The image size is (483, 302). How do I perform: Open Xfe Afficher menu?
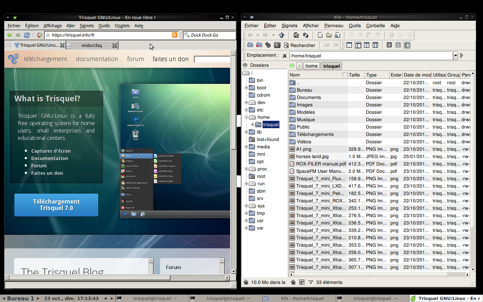coord(311,26)
